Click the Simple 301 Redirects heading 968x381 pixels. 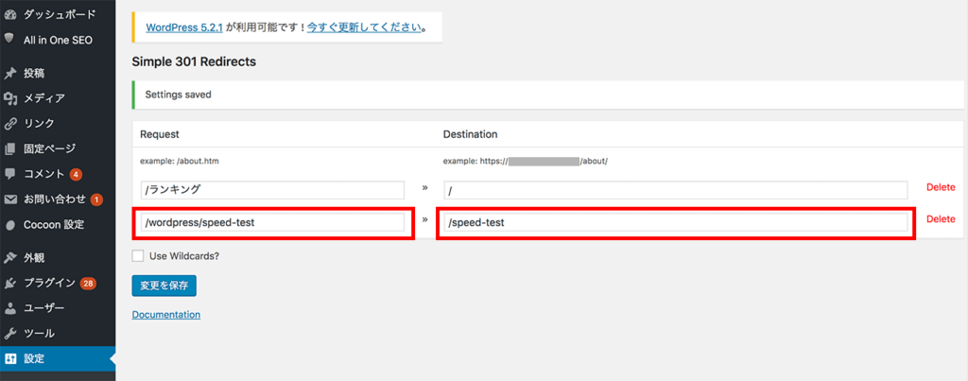194,61
